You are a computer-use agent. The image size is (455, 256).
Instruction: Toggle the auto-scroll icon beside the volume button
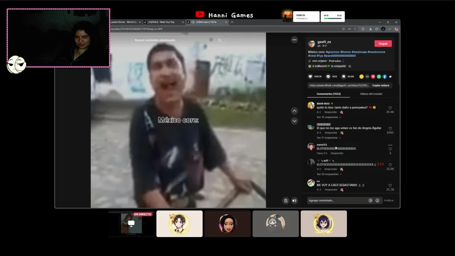tap(286, 201)
